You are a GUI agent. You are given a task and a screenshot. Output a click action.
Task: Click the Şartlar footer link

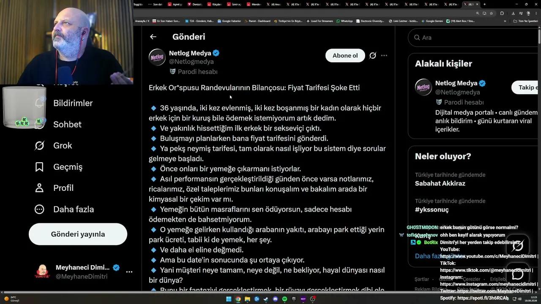[422, 279]
